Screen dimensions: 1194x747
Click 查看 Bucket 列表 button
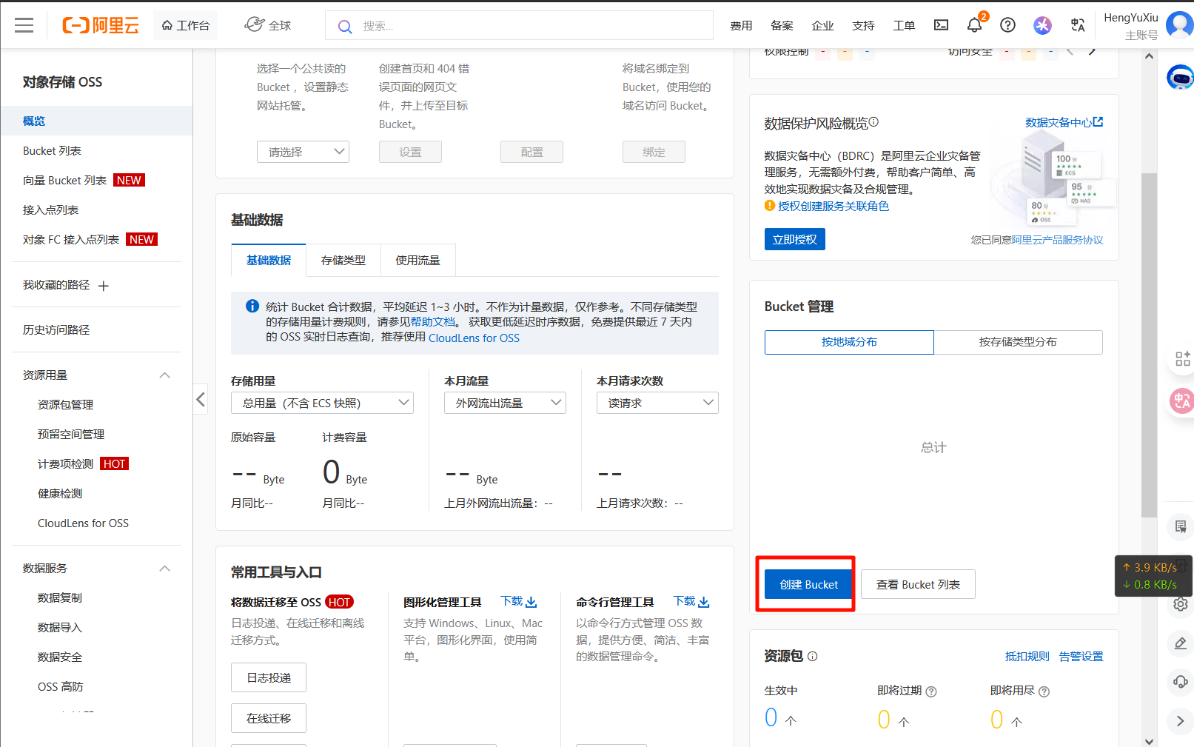click(918, 584)
